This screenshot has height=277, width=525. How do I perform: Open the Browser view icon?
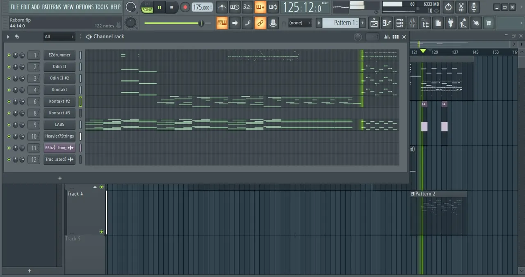coord(425,23)
